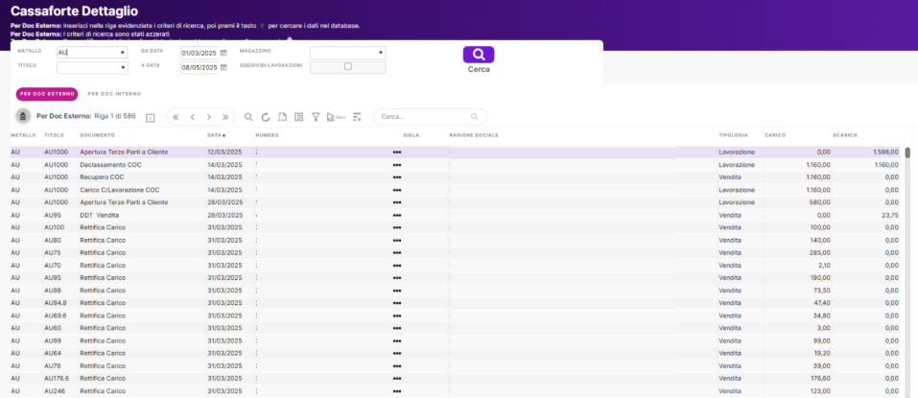
Task: Go to the first record in grid
Action: pyautogui.click(x=176, y=117)
